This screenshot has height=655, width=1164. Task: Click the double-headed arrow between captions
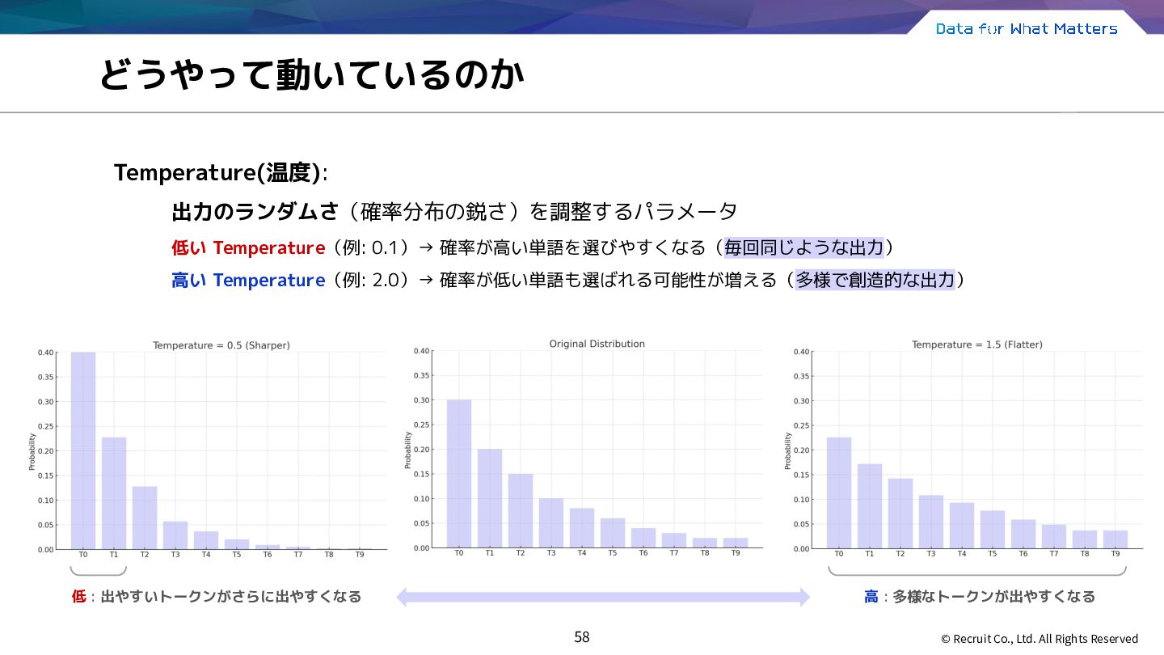(603, 598)
